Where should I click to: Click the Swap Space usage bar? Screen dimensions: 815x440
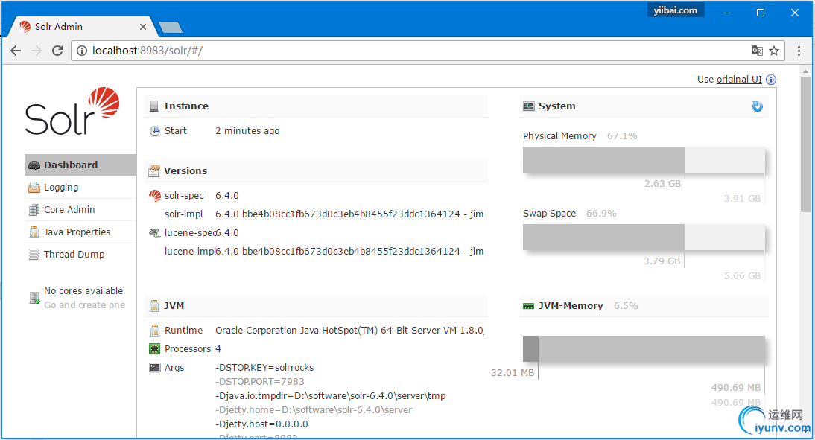644,237
